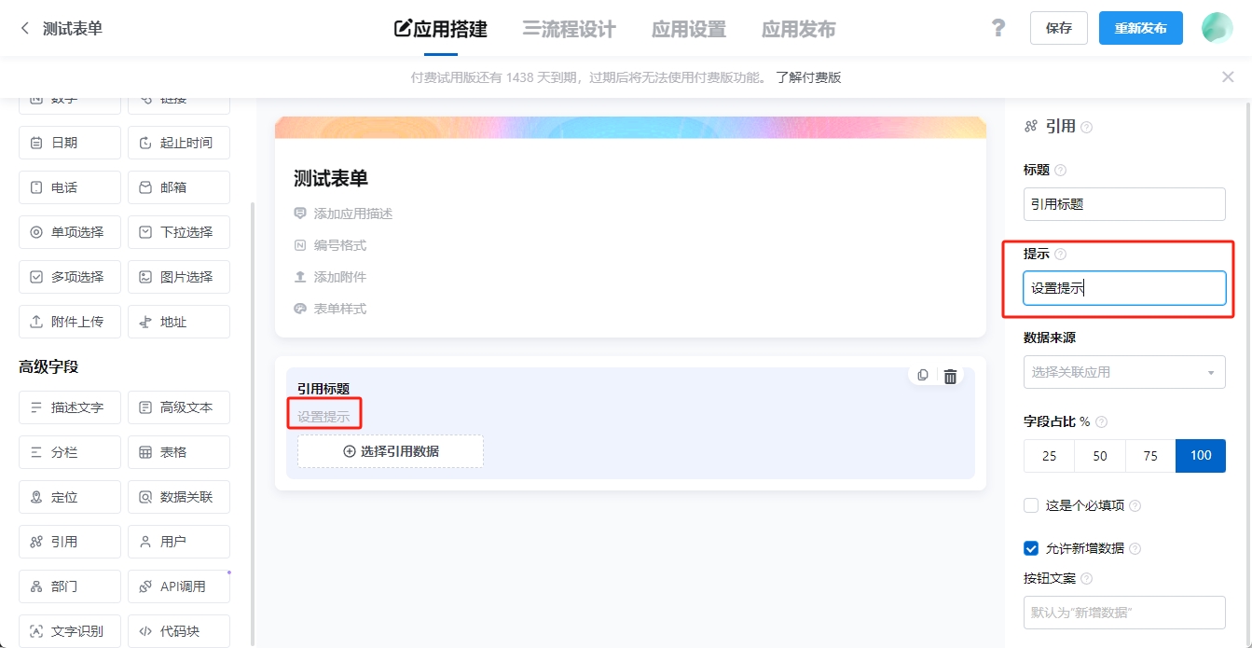Add the 文字识别 OCR field
Image resolution: width=1252 pixels, height=648 pixels.
pos(70,631)
